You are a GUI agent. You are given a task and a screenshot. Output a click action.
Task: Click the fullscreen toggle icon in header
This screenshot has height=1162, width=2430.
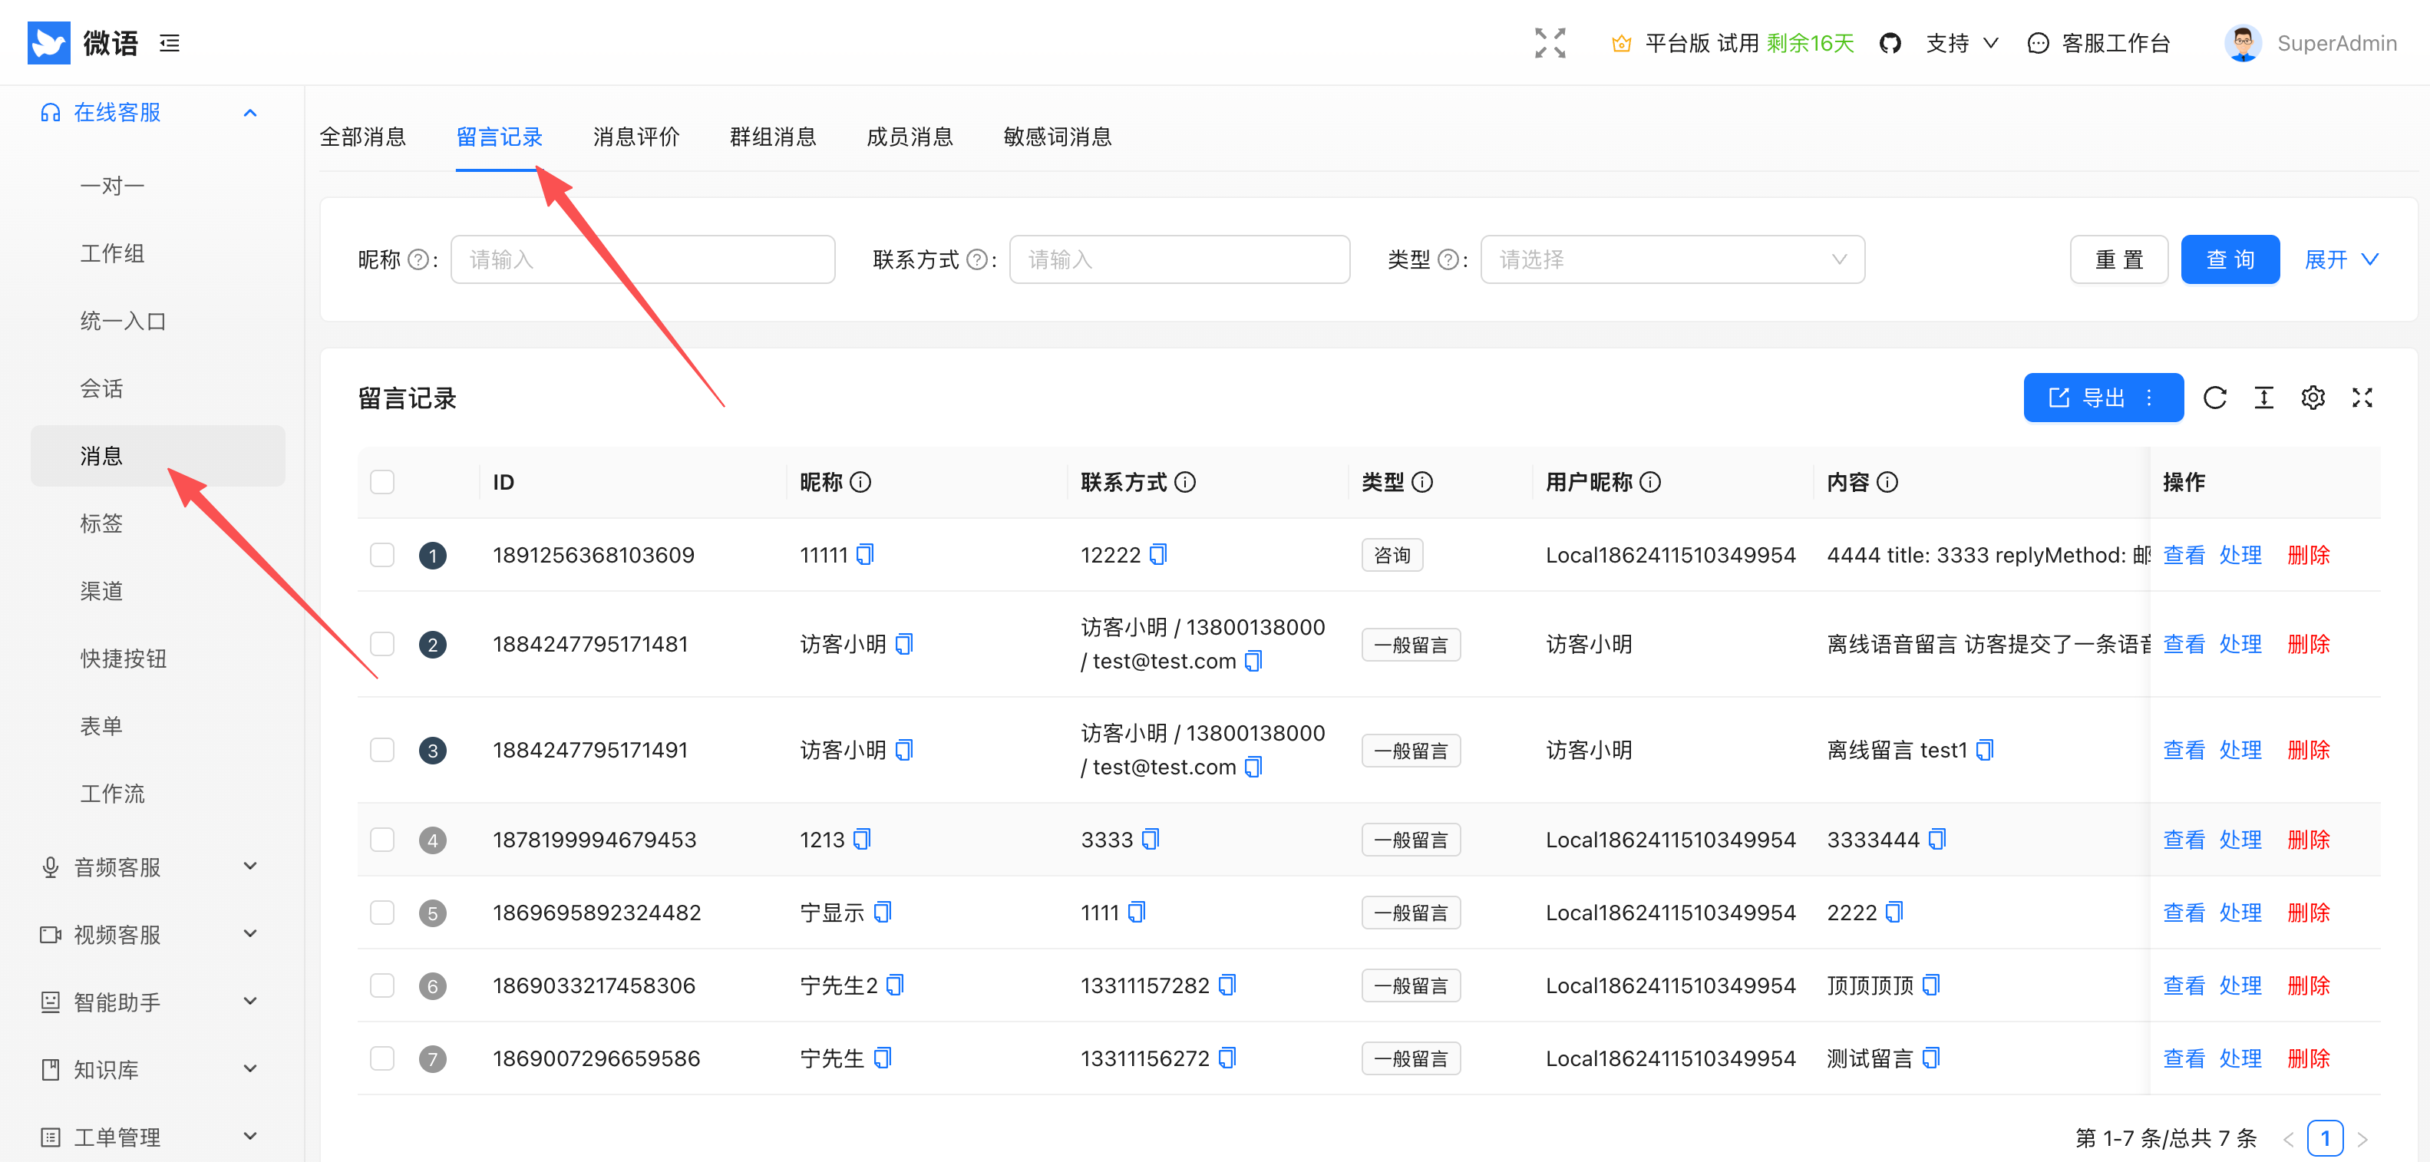pyautogui.click(x=1550, y=44)
